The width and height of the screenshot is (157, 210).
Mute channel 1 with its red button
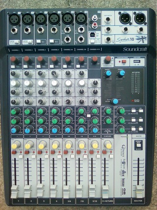pyautogui.click(x=14, y=152)
